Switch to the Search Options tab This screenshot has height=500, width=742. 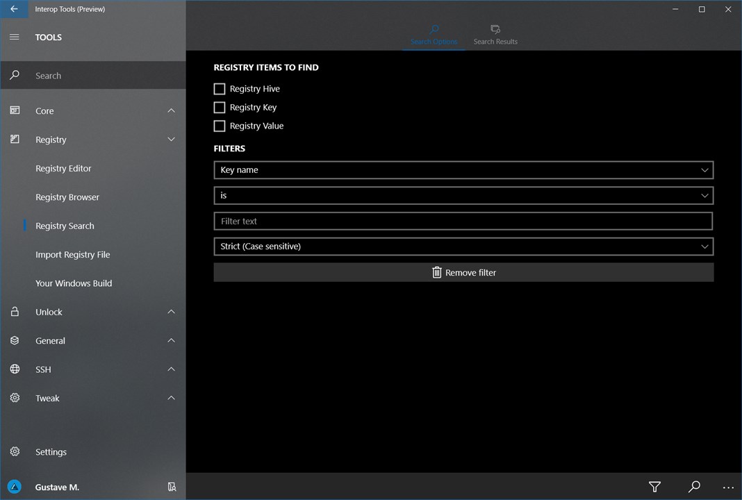[x=434, y=35]
